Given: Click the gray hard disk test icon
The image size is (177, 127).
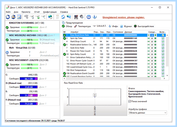Looking at the screenshot, I should [x=26, y=17].
